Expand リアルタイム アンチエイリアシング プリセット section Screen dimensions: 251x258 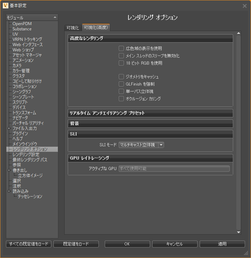pos(150,113)
